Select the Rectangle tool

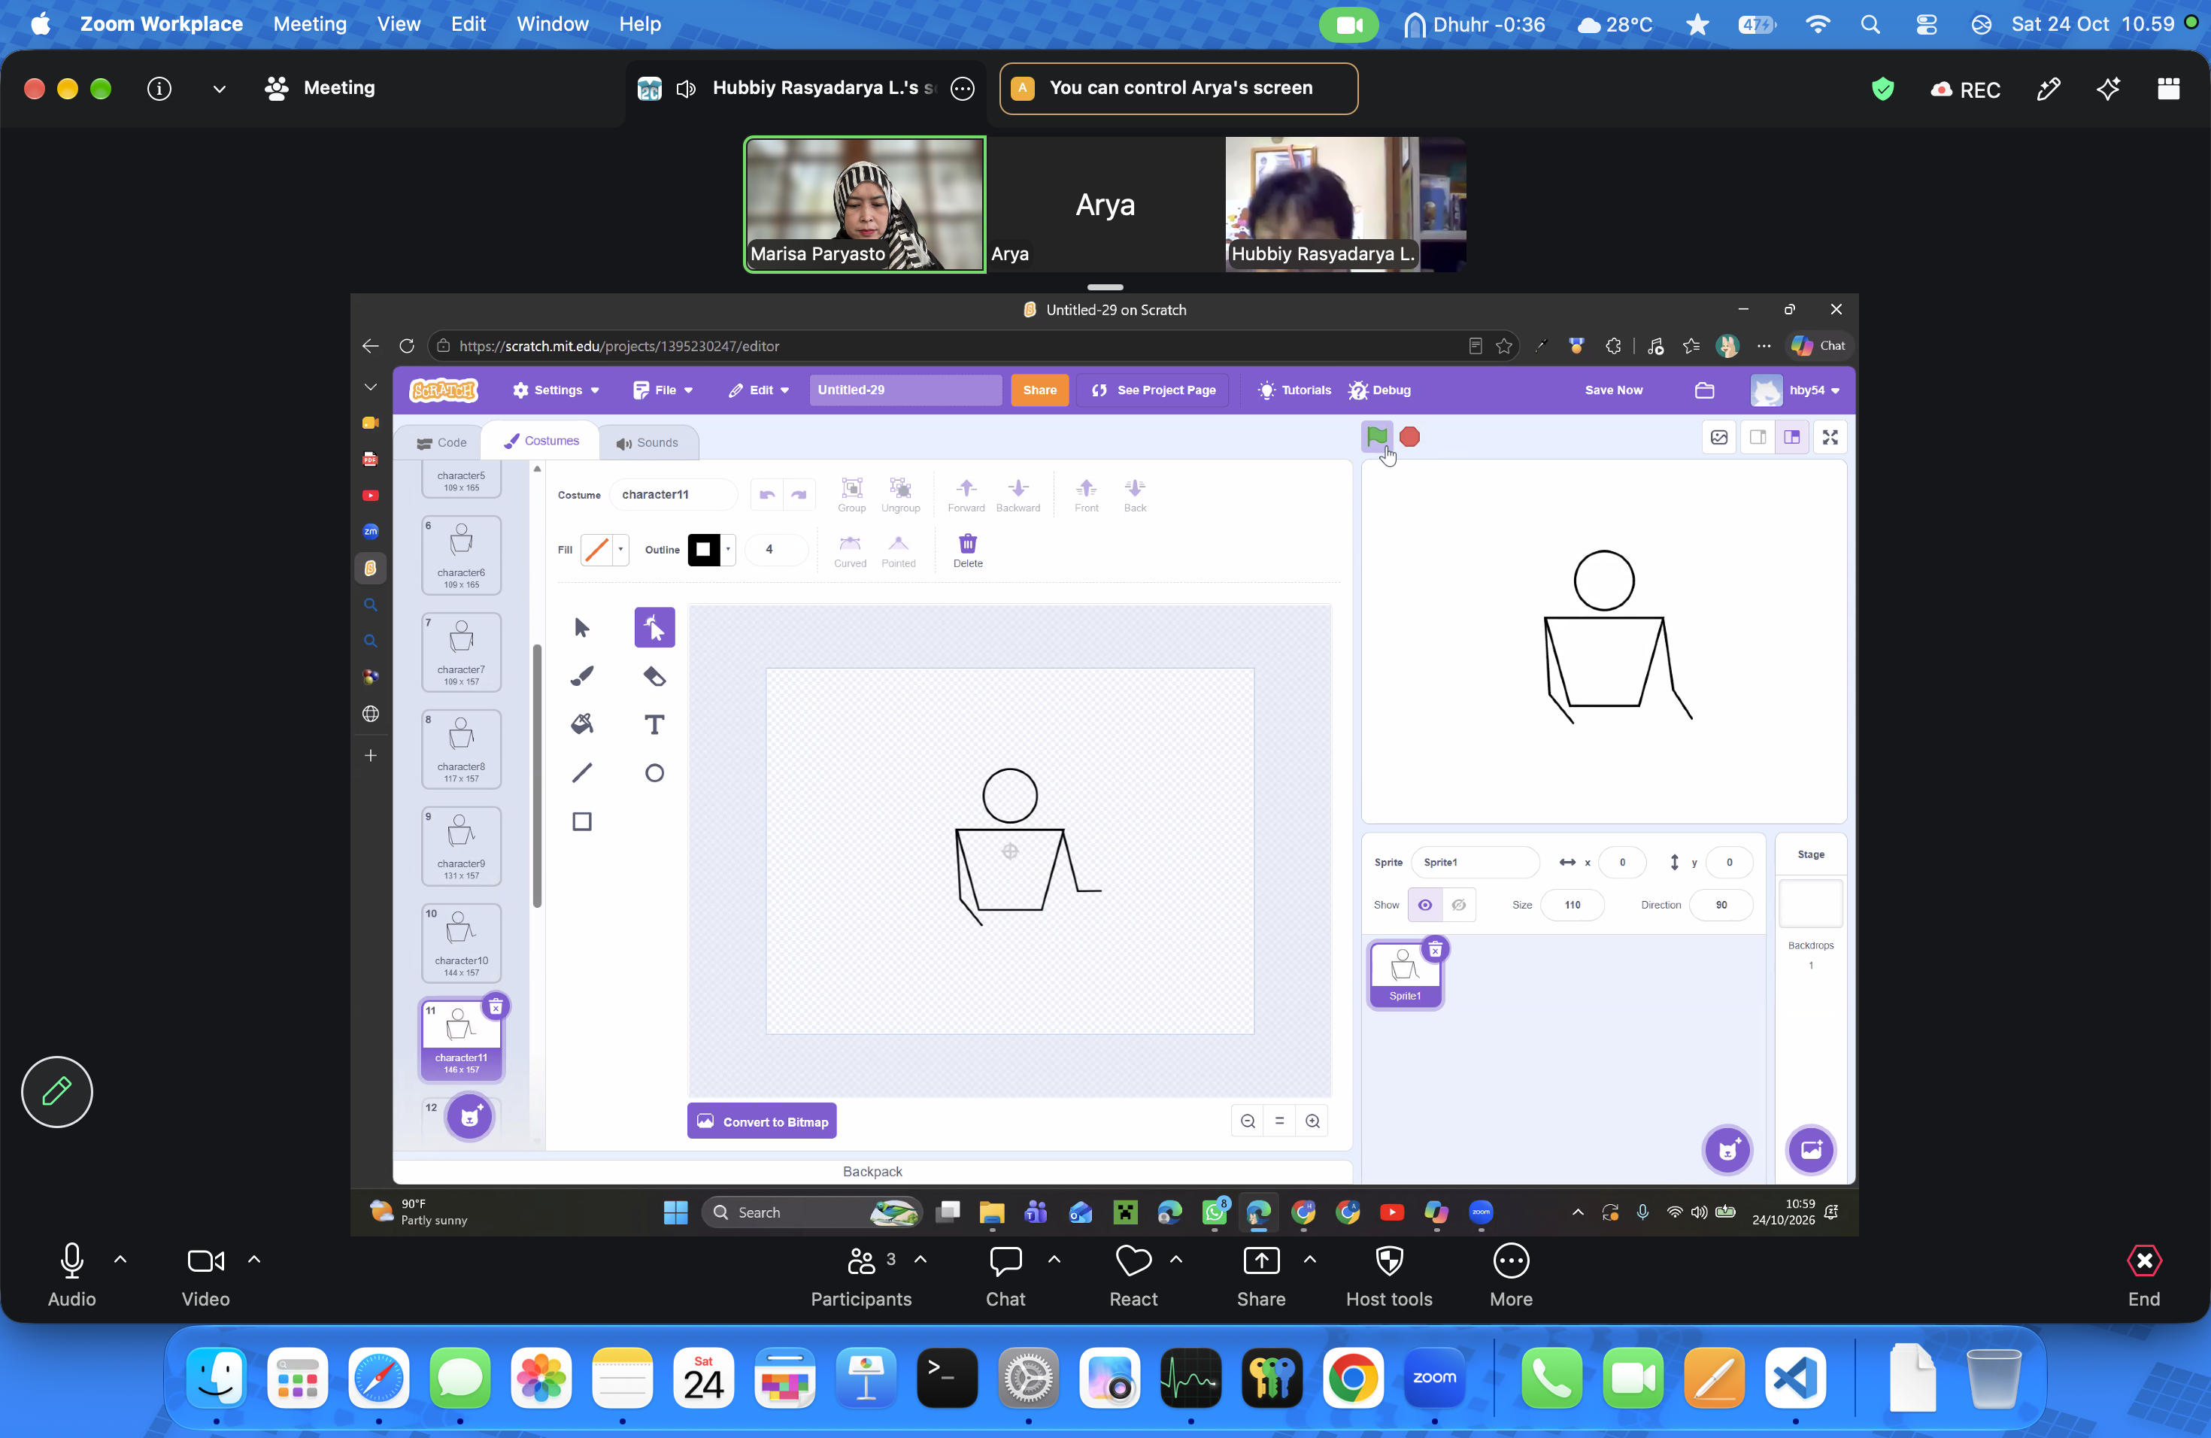pos(581,821)
